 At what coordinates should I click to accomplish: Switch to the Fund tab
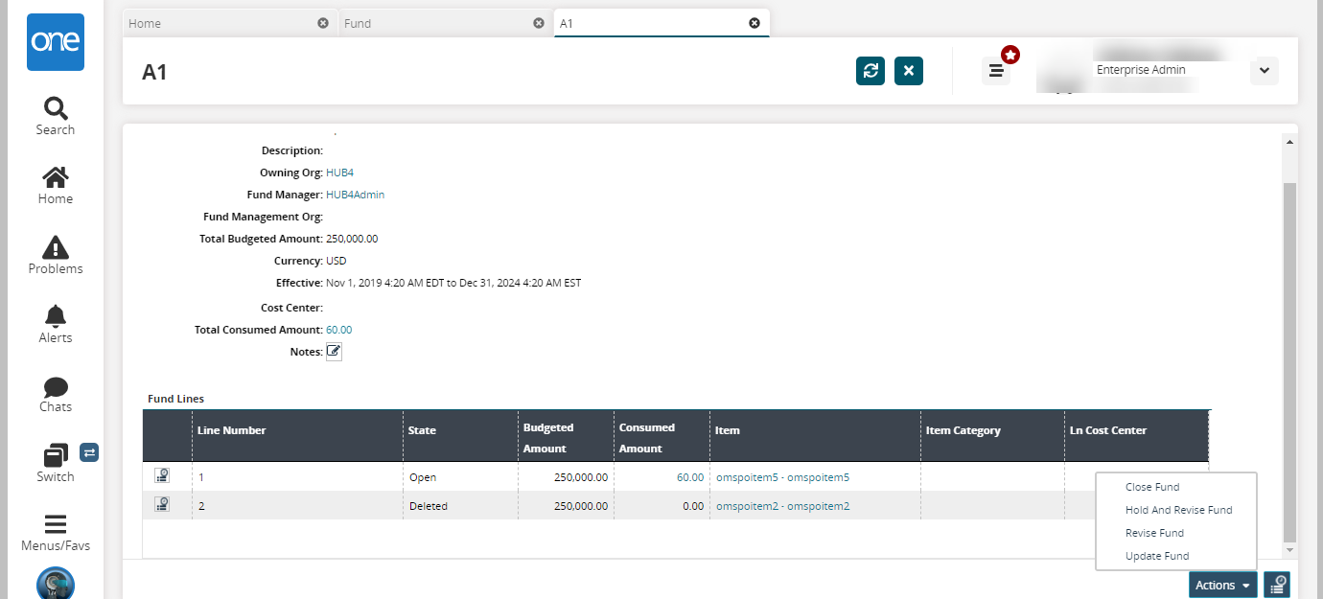[446, 23]
